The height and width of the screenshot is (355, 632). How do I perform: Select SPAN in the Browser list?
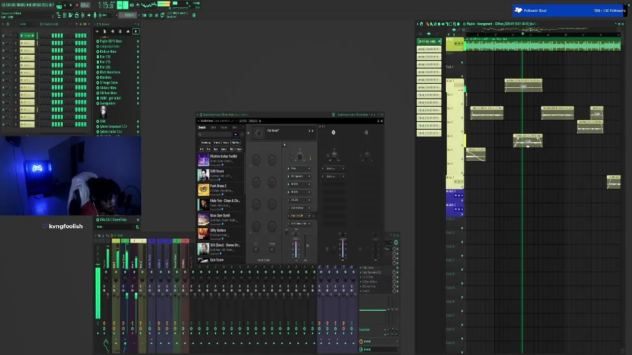click(103, 121)
